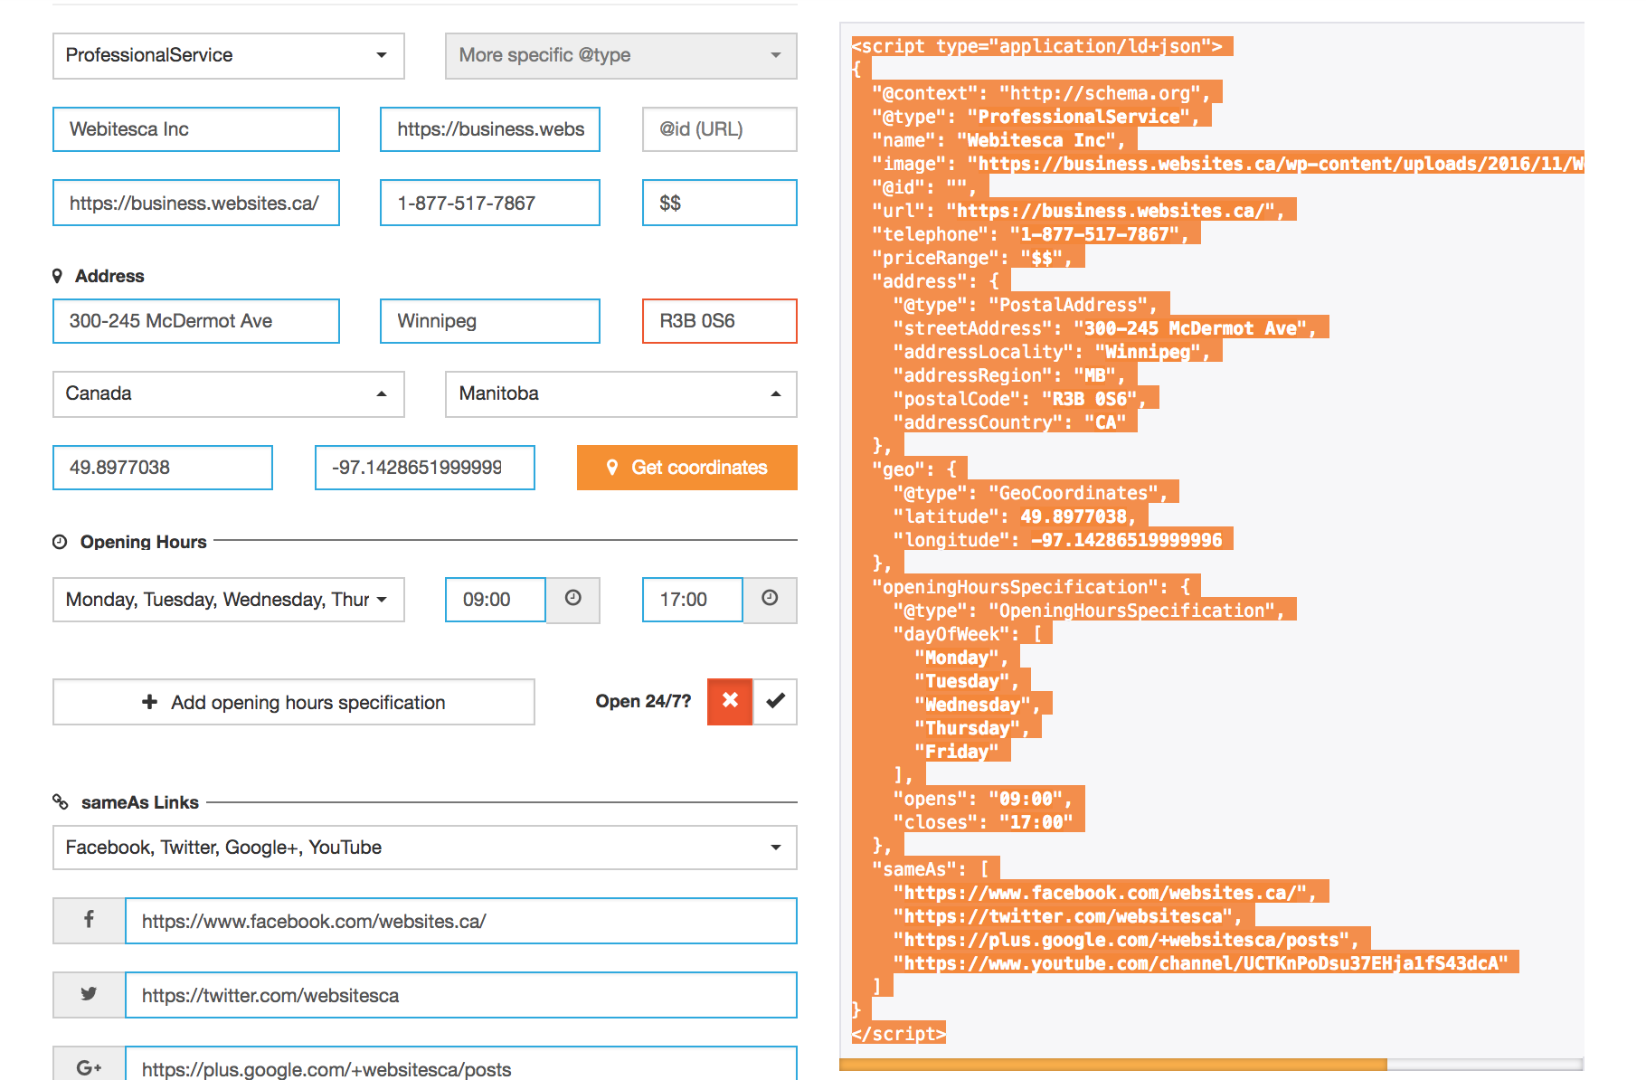Click the longitude field -97.1428651999999
Image resolution: width=1646 pixels, height=1080 pixels.
point(424,468)
